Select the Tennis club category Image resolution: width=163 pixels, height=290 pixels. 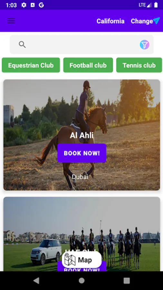pos(139,65)
